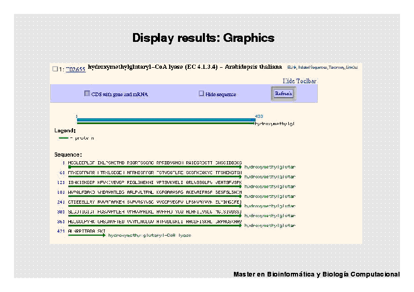The width and height of the screenshot is (414, 292).
Task: Collapse the panel with Hide Toolbar
Action: [300, 81]
